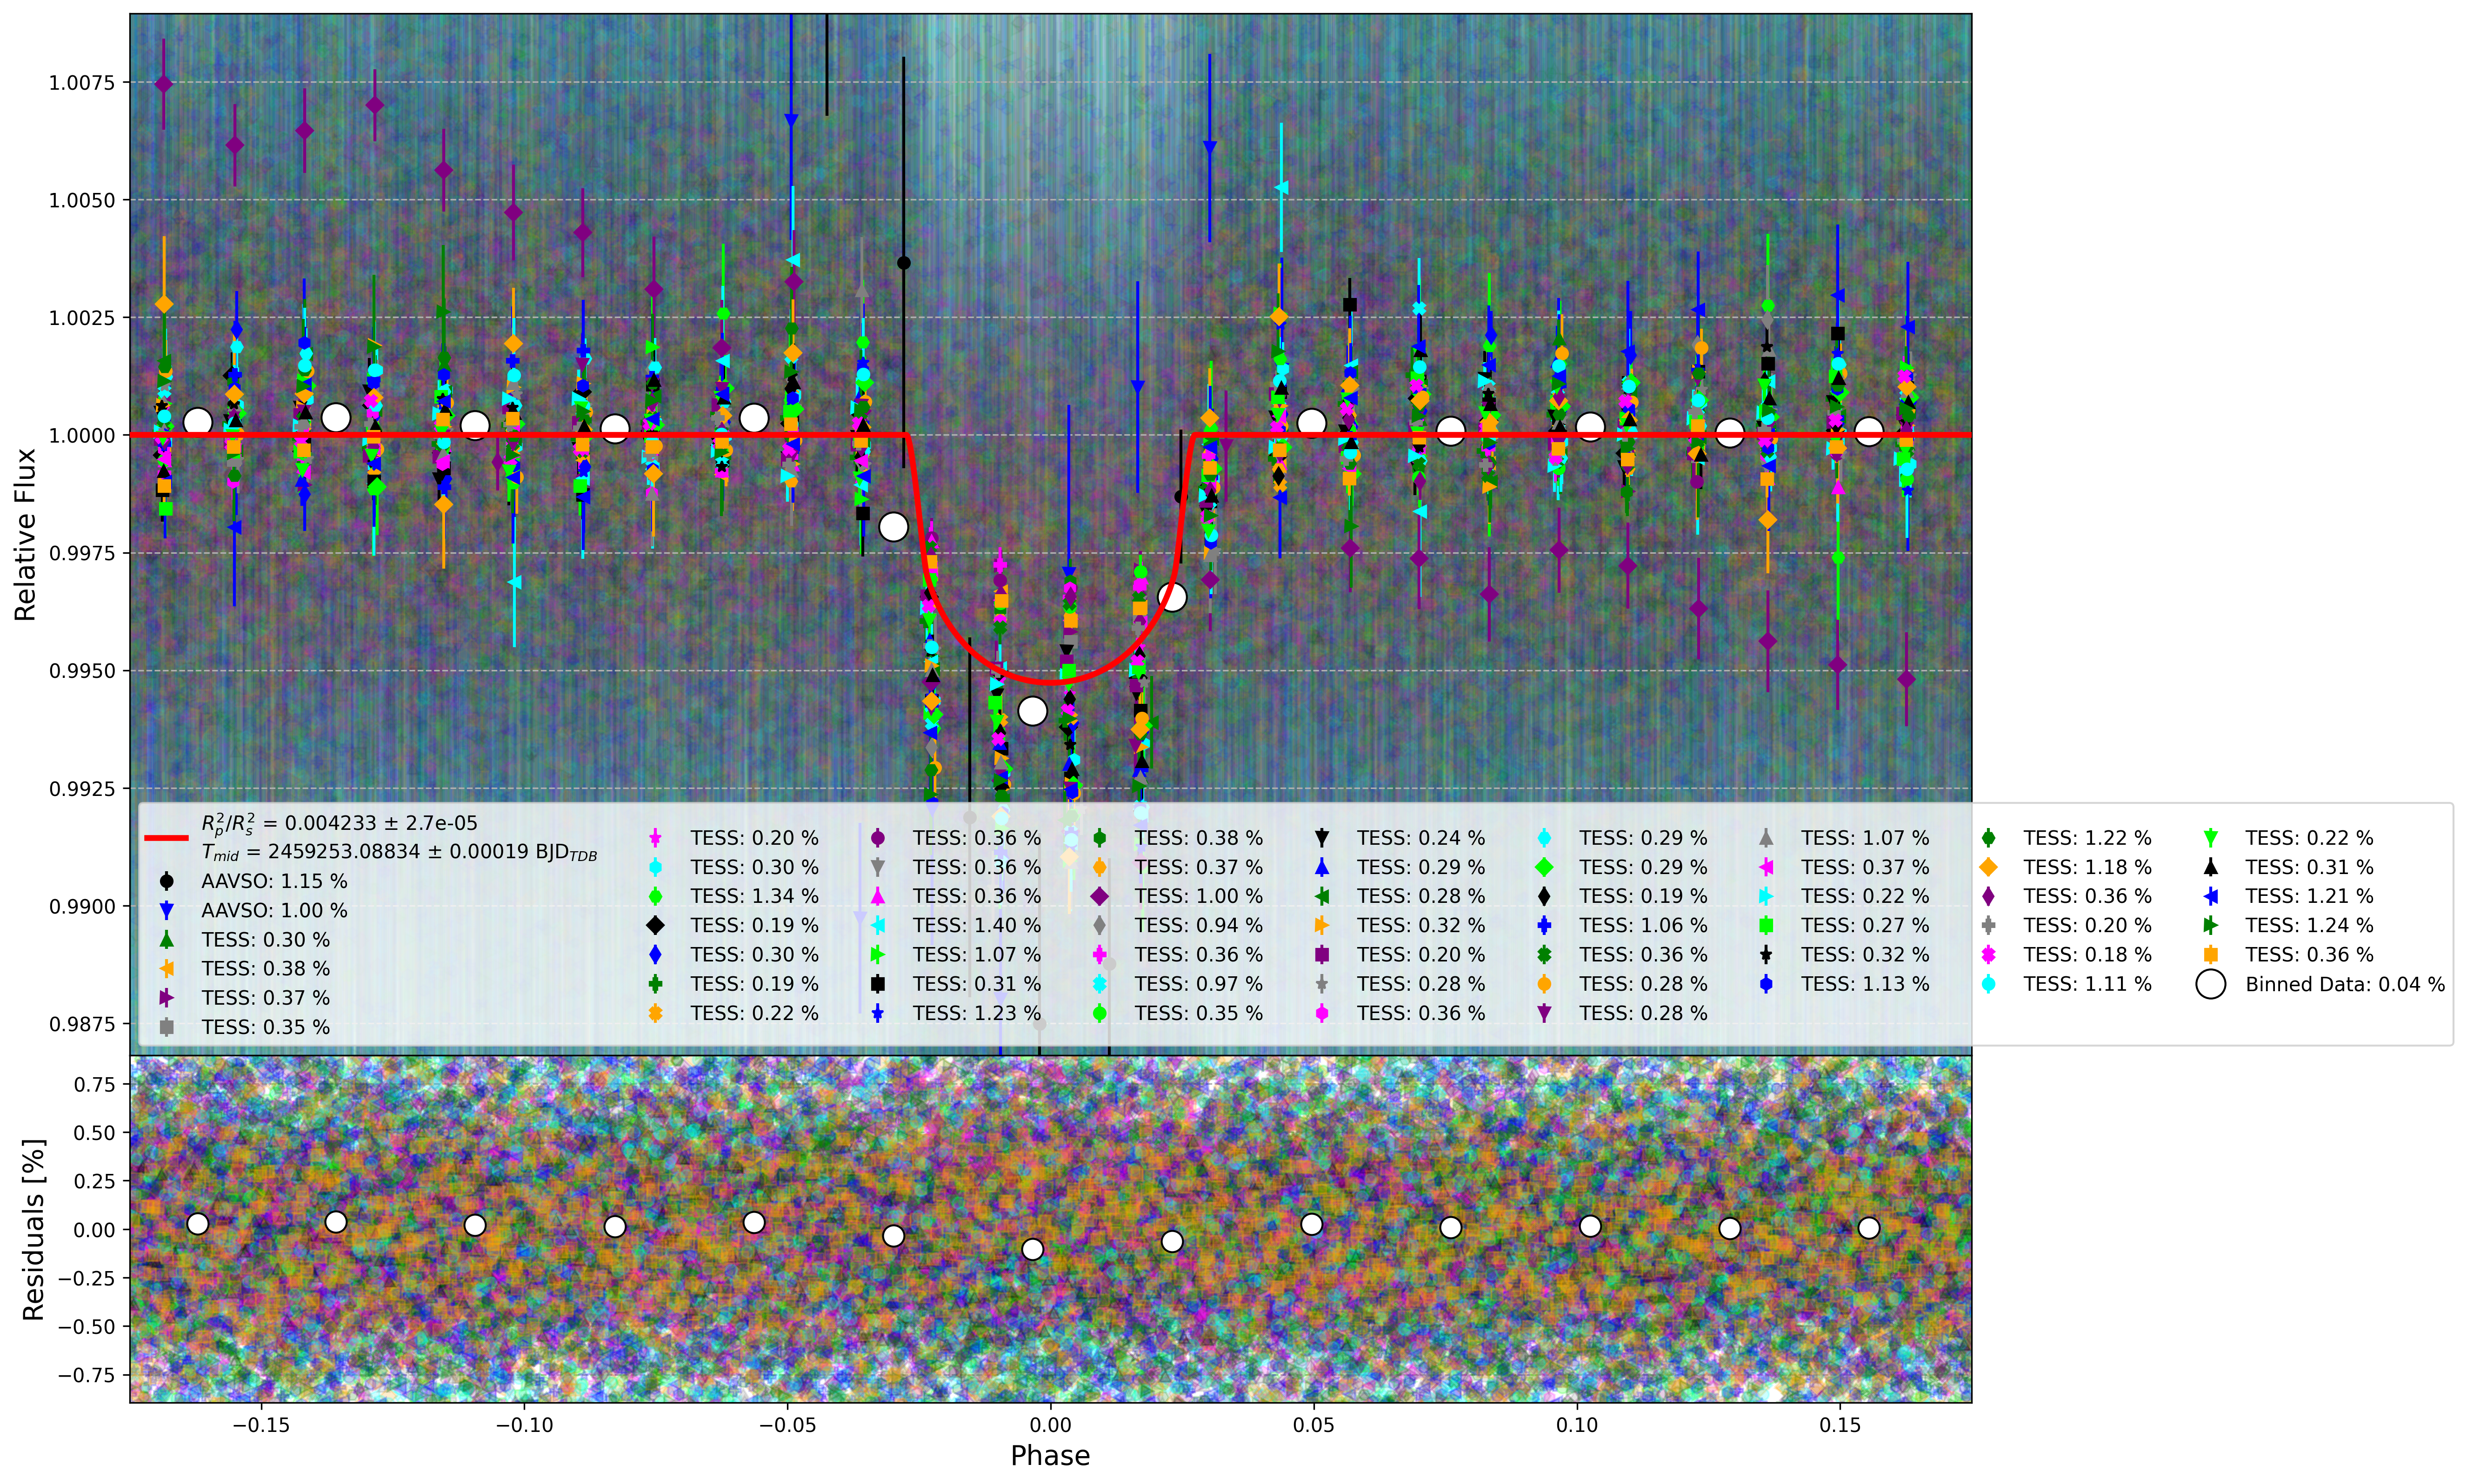Click legend entry 'TESS: 1.18 %'
Viewport: 2467px width, 1484px height.
[x=2088, y=868]
